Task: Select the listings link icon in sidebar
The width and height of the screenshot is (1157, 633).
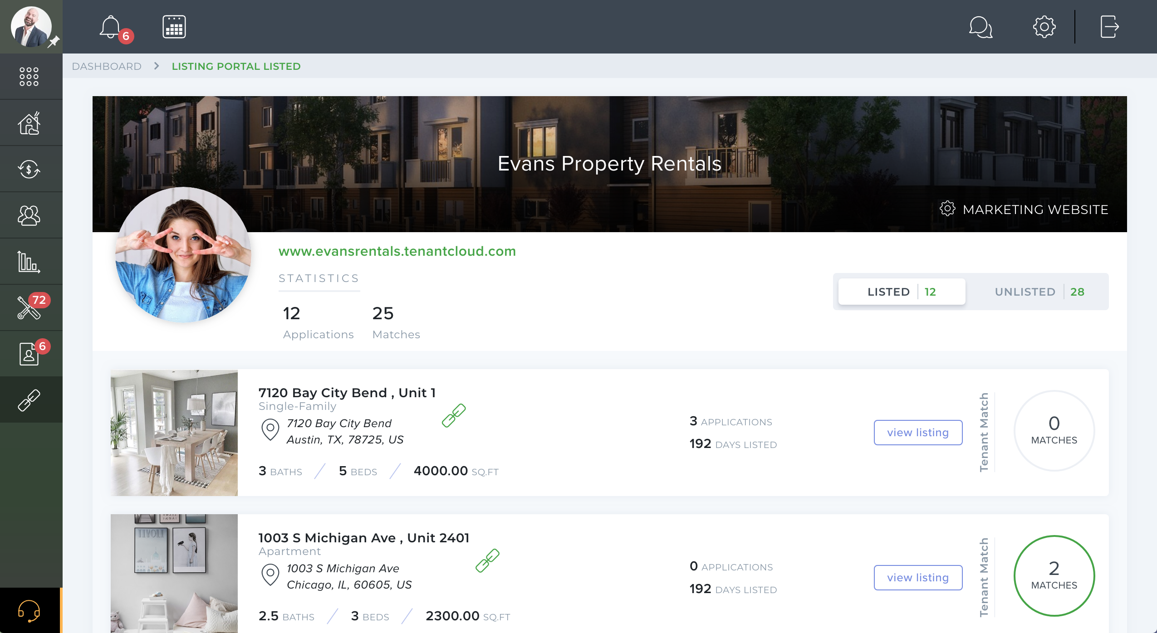Action: (x=29, y=400)
